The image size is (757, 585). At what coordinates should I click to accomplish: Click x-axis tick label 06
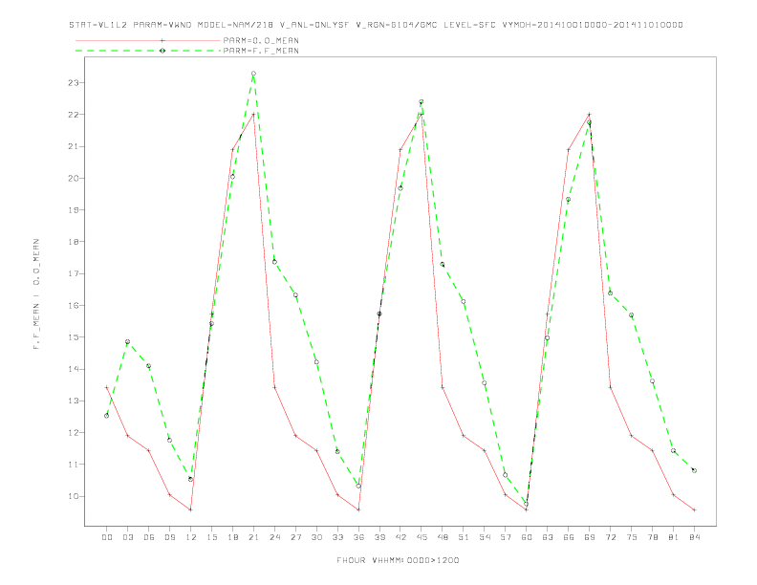point(149,537)
